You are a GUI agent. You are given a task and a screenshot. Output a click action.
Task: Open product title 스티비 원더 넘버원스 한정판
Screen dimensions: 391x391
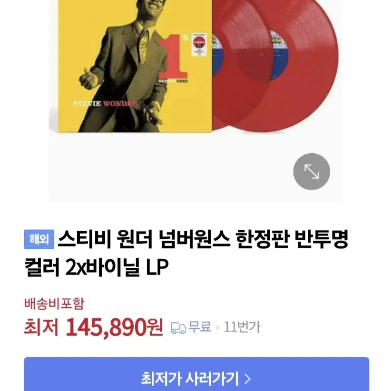click(x=173, y=239)
